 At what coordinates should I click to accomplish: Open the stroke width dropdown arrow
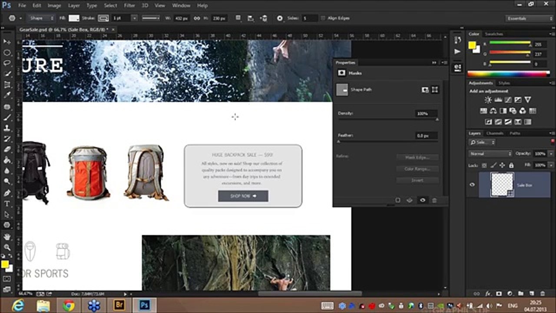(134, 18)
